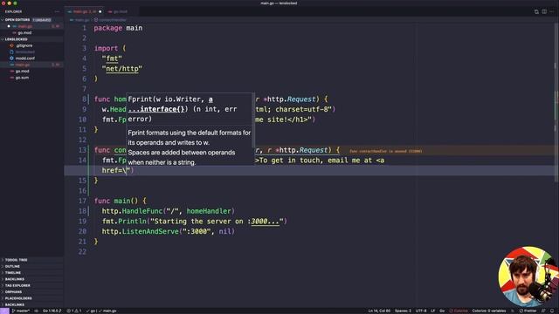This screenshot has height=314, width=559.
Task: Click the go.sum file icon
Action: tap(11, 78)
